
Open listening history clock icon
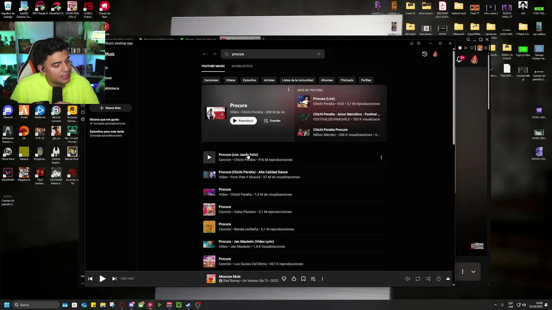(425, 54)
